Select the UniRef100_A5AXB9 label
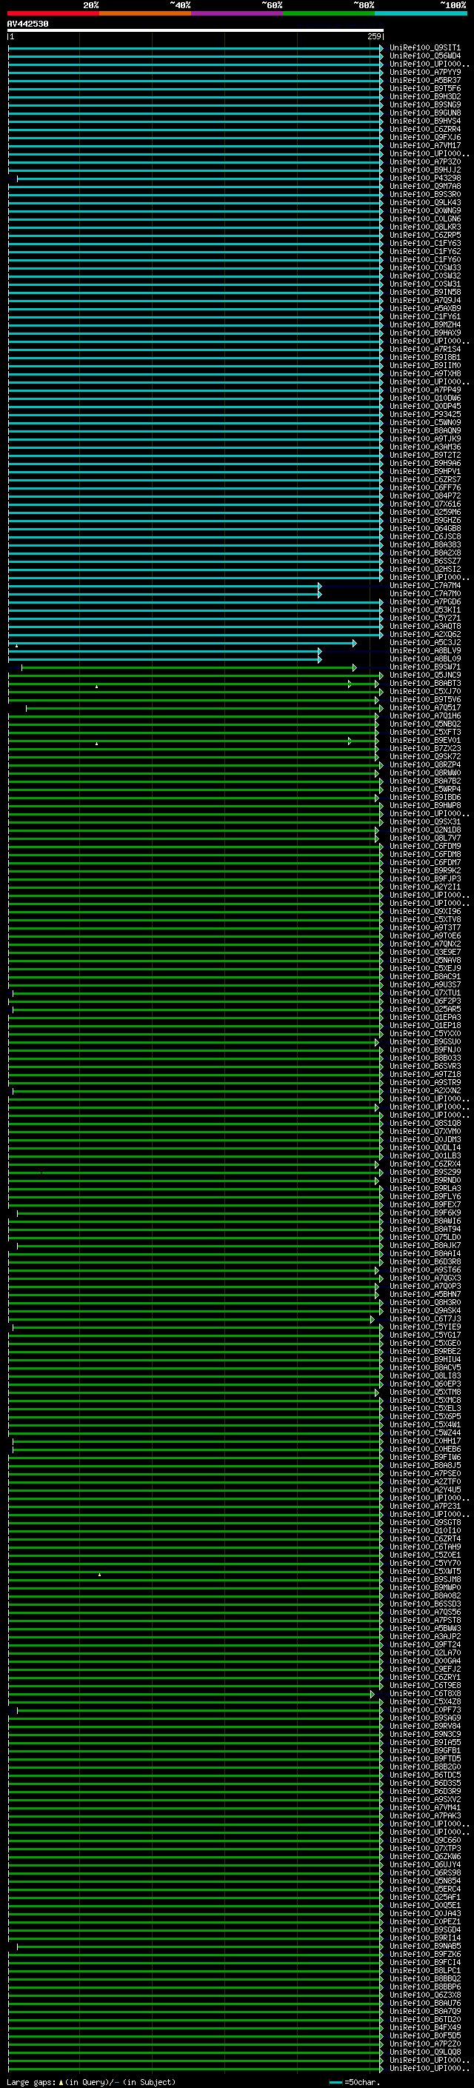 click(x=425, y=308)
